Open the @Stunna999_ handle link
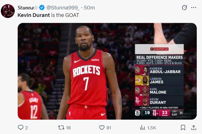 (x=63, y=8)
